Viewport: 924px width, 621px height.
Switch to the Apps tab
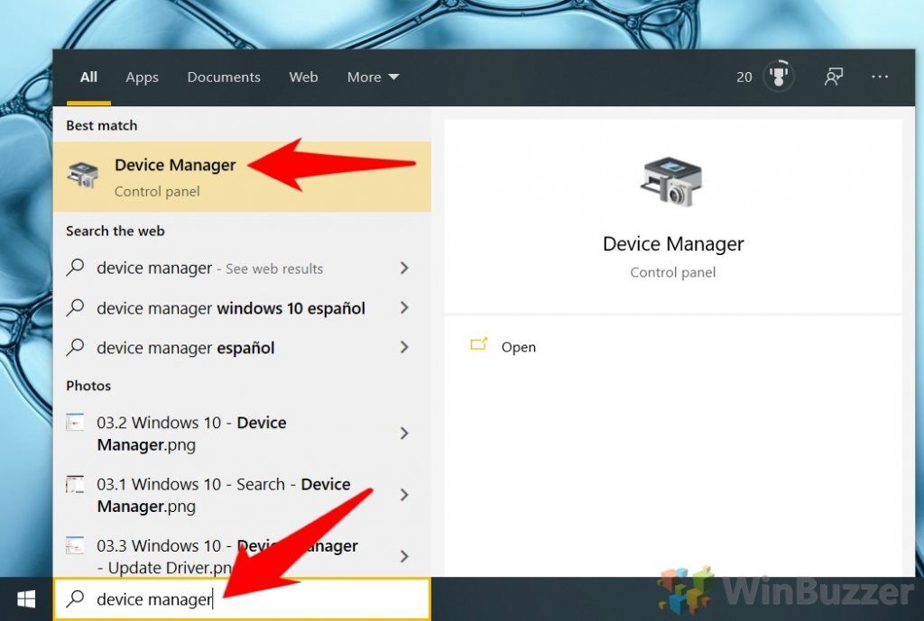coord(141,77)
